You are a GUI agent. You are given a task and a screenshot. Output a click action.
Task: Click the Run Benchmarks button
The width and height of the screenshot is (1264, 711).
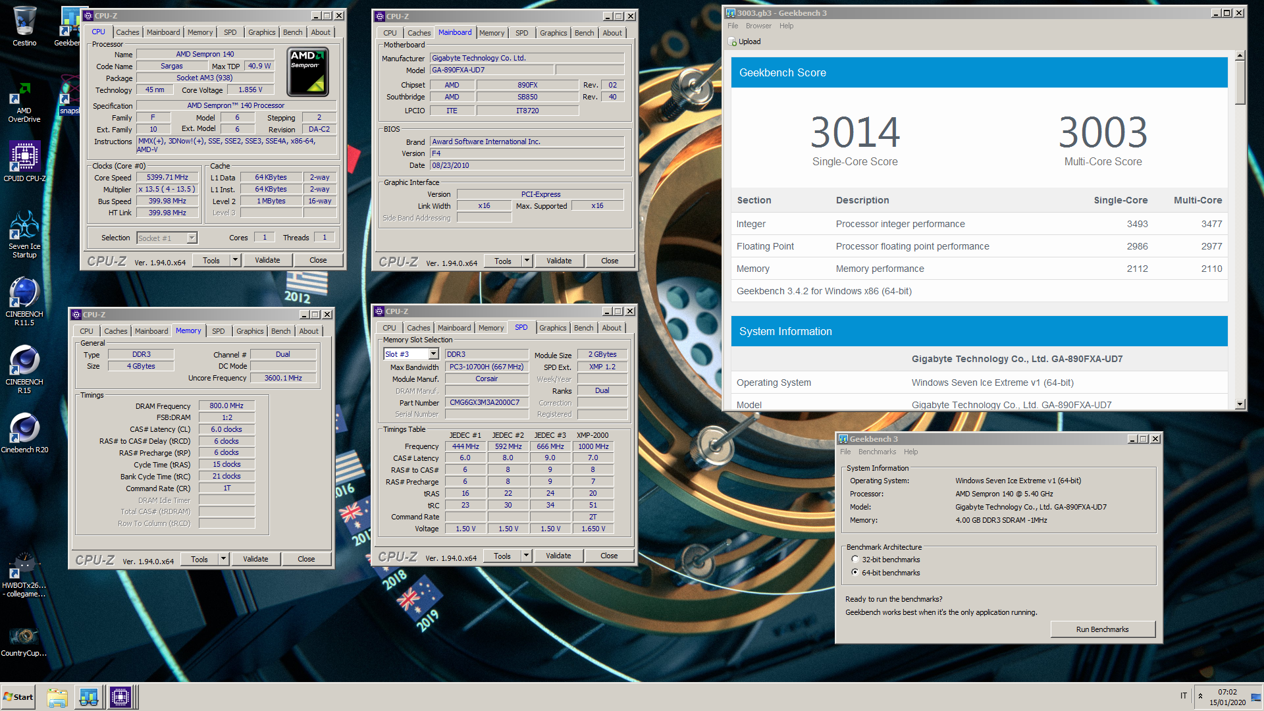coord(1103,629)
